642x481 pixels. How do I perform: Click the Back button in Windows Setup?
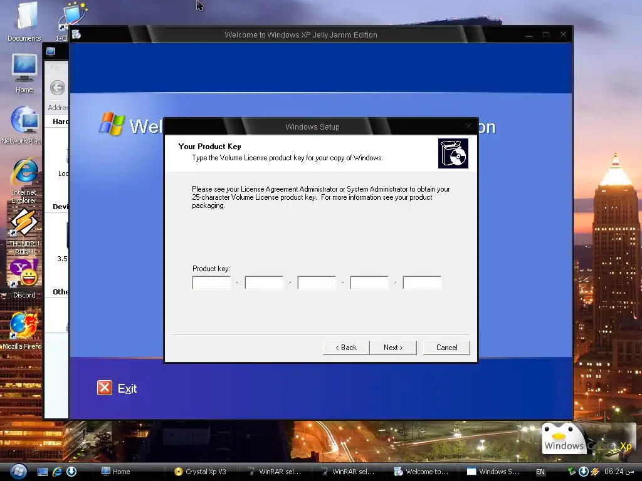pos(346,347)
